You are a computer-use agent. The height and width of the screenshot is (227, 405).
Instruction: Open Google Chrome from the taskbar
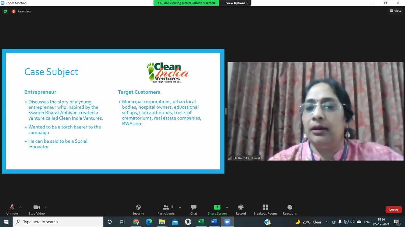[x=136, y=222]
